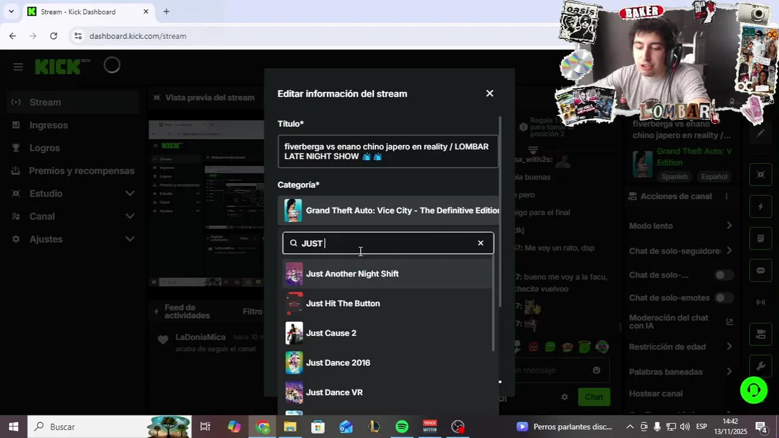The height and width of the screenshot is (438, 779).
Task: Click selected Grand Theft Auto Vice City category
Action: pos(389,210)
